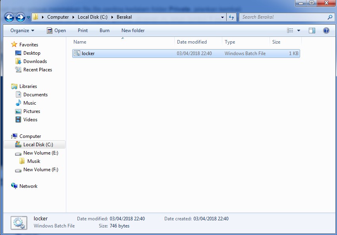Open the Organize dropdown menu
The image size is (337, 235).
tap(21, 31)
